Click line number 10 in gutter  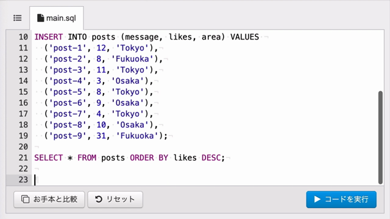[23, 37]
